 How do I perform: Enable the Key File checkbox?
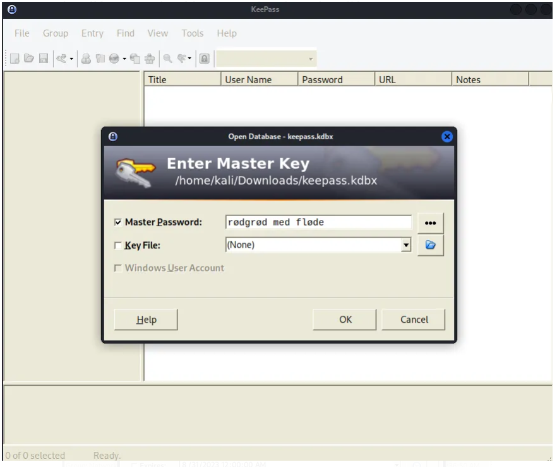[118, 245]
